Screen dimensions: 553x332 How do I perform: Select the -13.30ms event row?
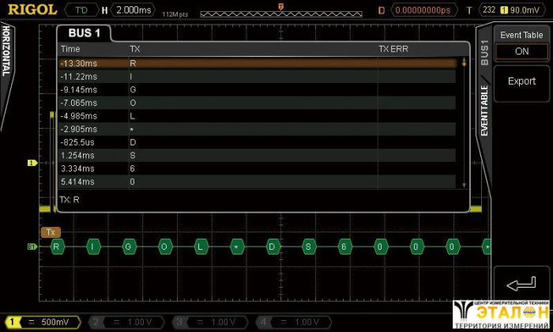257,62
